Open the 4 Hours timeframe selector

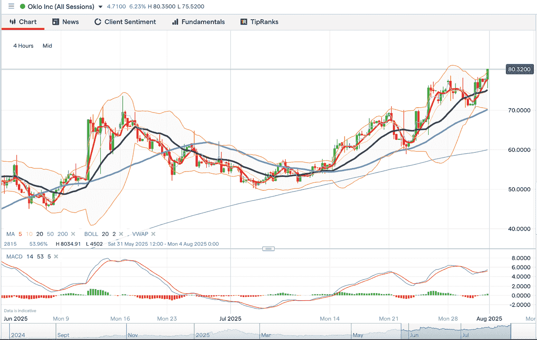pos(23,46)
